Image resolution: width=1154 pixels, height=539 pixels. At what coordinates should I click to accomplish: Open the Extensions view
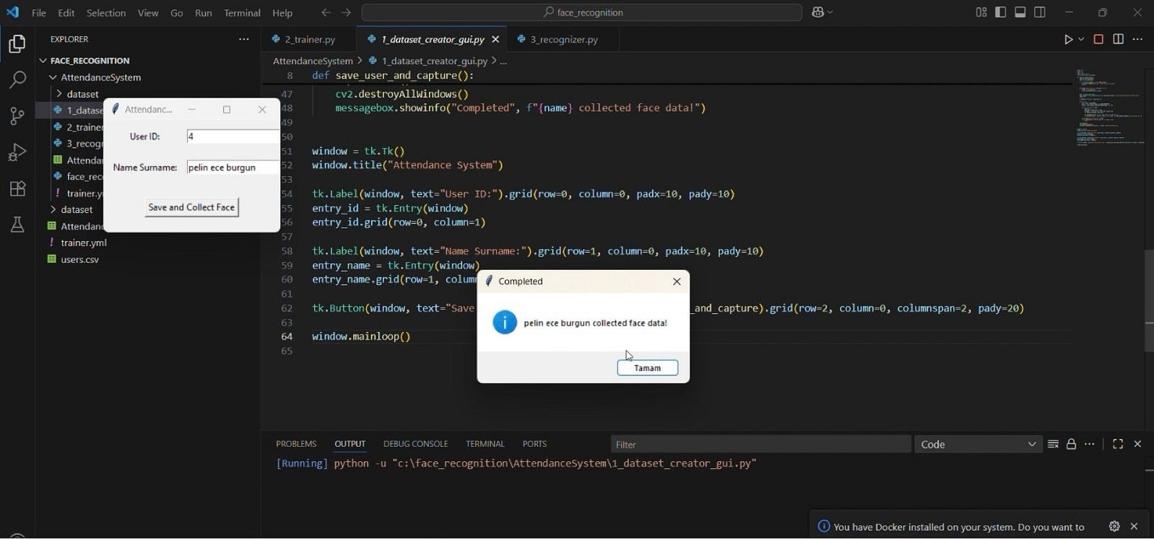click(x=17, y=188)
